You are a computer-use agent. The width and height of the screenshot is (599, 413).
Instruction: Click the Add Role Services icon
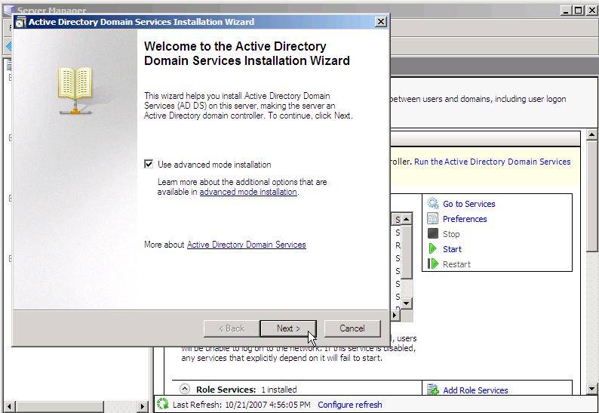coord(433,390)
